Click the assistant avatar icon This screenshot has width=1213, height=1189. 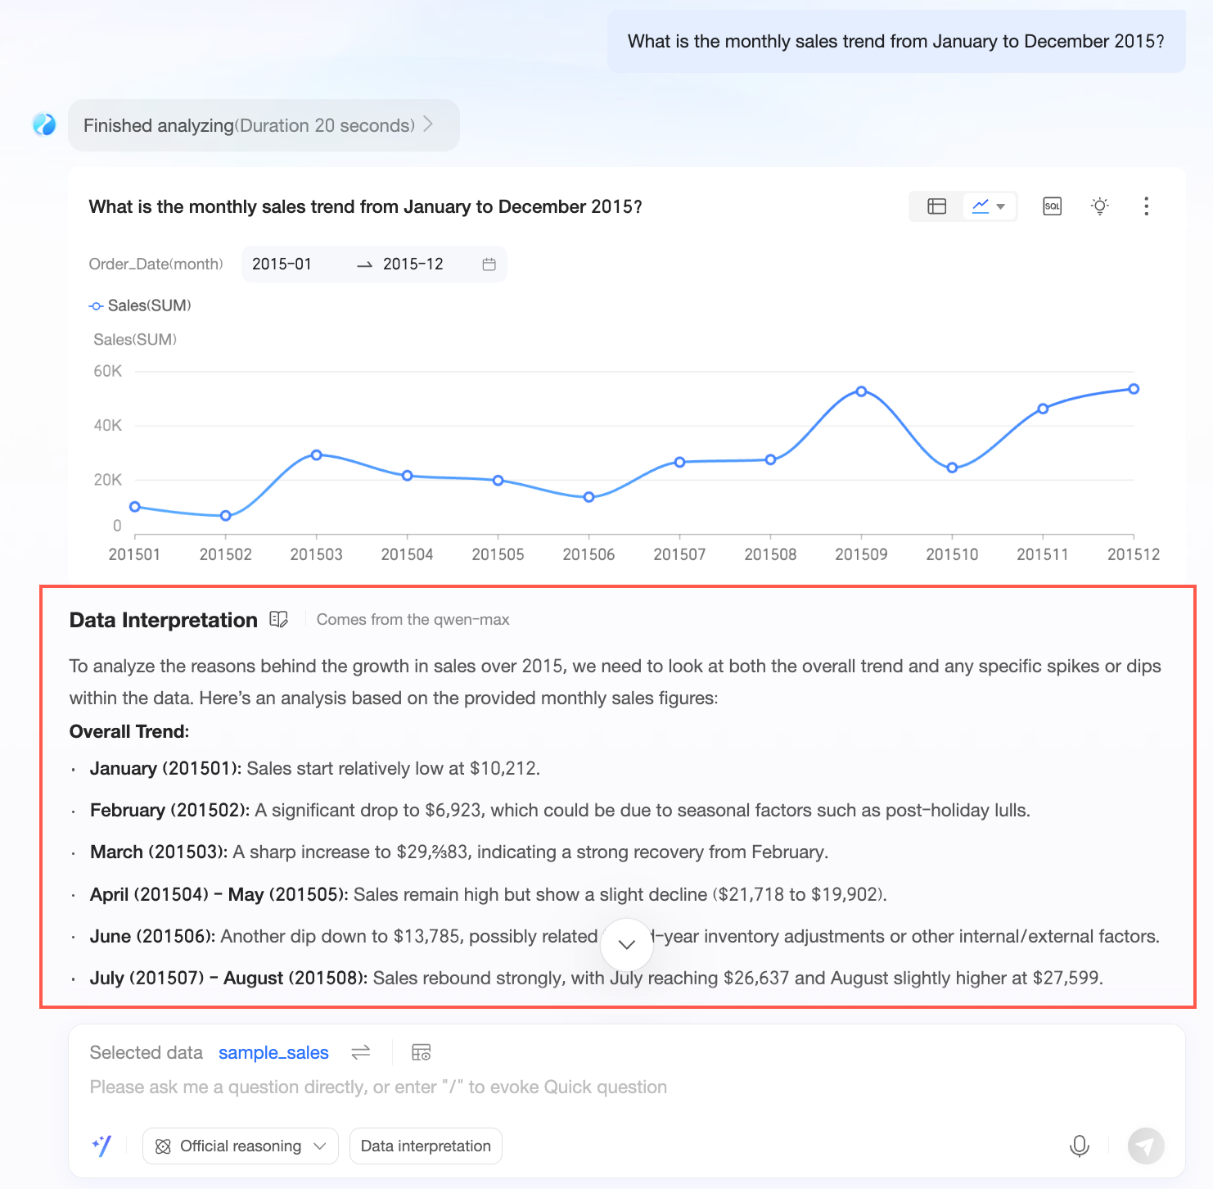[44, 124]
